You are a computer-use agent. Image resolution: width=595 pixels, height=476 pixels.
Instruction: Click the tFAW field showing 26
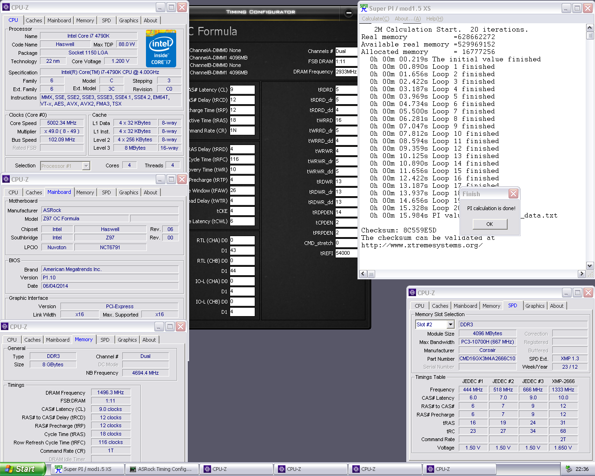pos(242,191)
